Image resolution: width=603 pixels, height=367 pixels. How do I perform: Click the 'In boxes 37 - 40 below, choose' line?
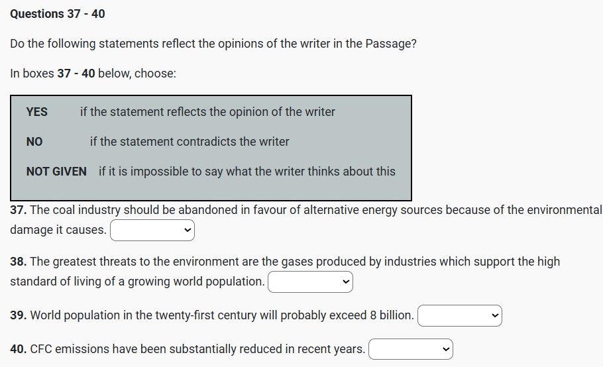tap(93, 74)
